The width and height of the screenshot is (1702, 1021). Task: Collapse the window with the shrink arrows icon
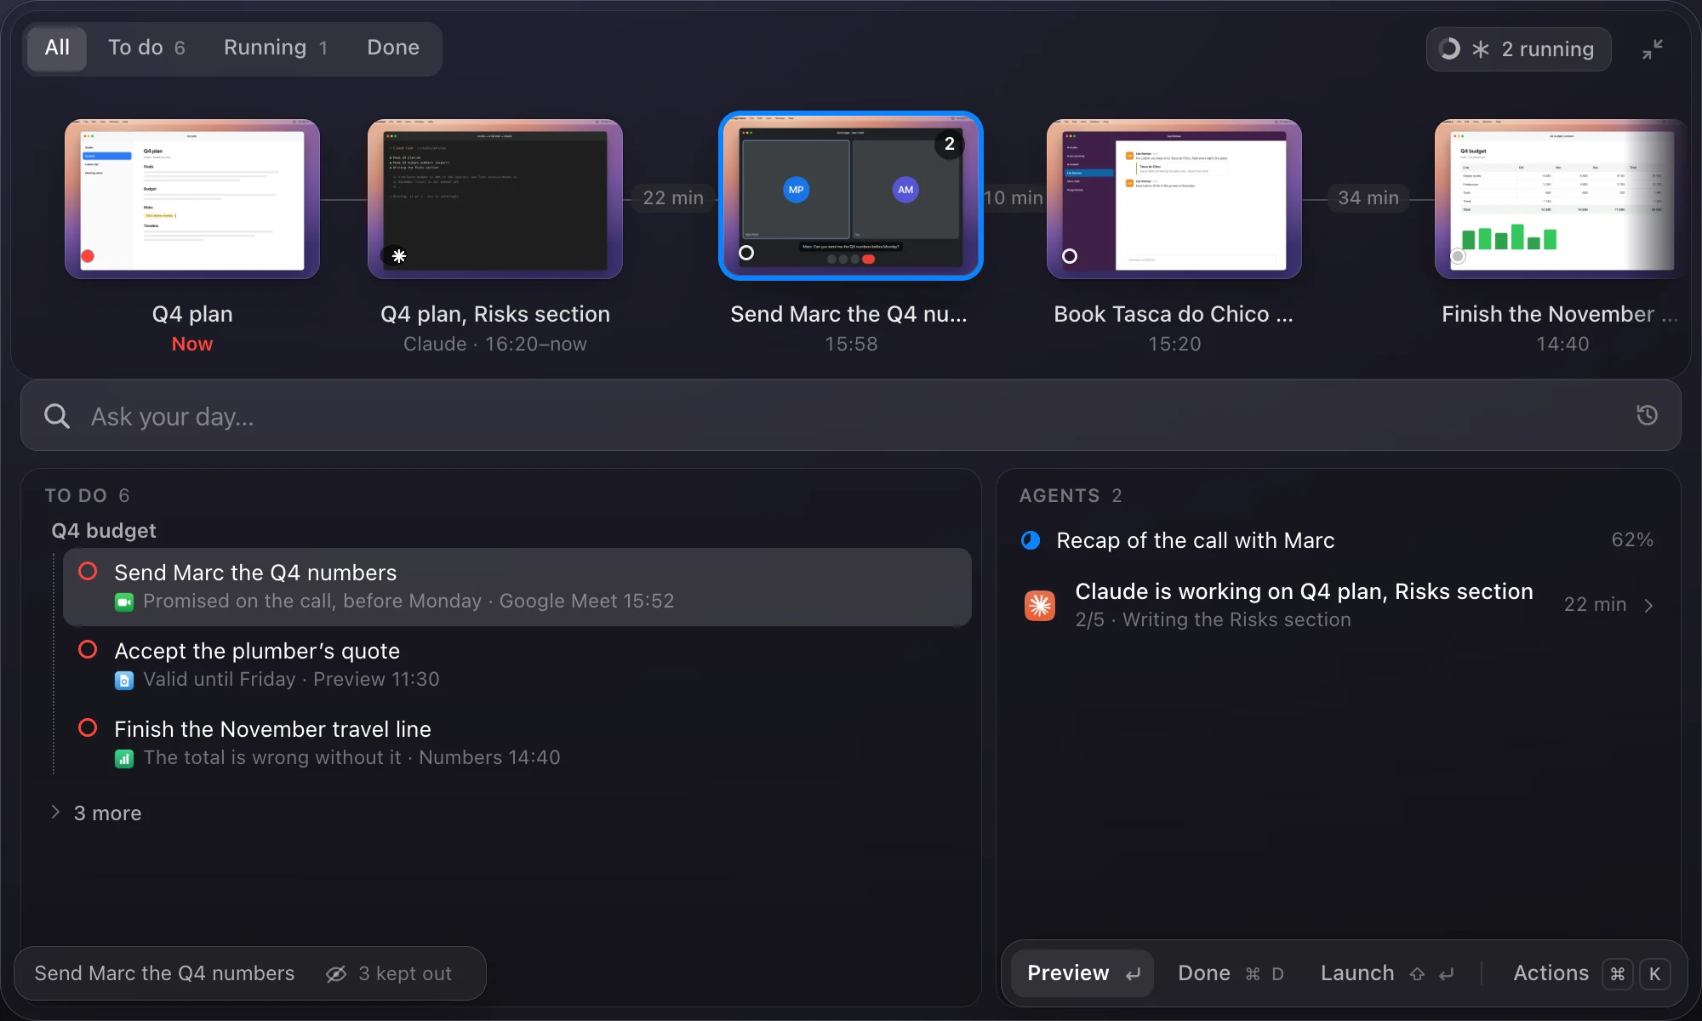[1653, 49]
